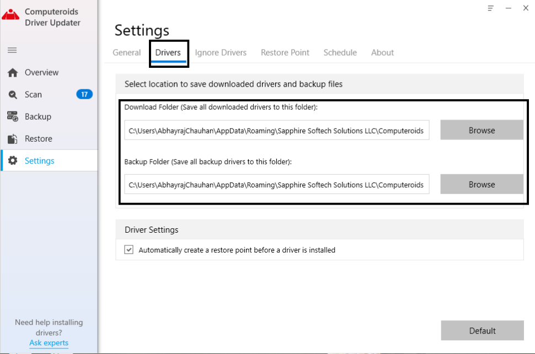
Task: Open Overview in the sidebar
Action: 49,73
